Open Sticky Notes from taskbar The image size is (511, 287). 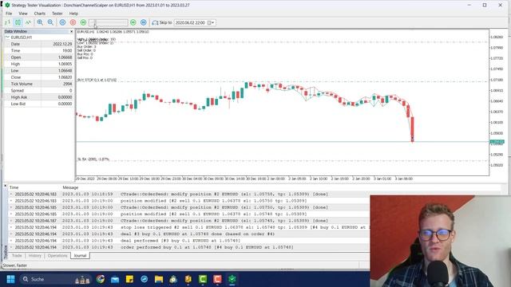pos(129,279)
